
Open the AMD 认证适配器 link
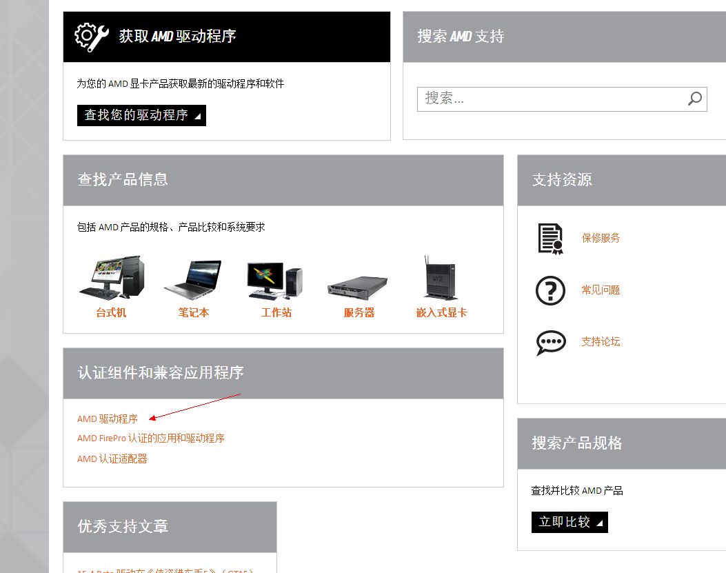[x=112, y=459]
